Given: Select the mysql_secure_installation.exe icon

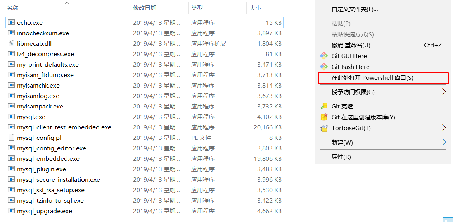Looking at the screenshot, I should [x=11, y=179].
